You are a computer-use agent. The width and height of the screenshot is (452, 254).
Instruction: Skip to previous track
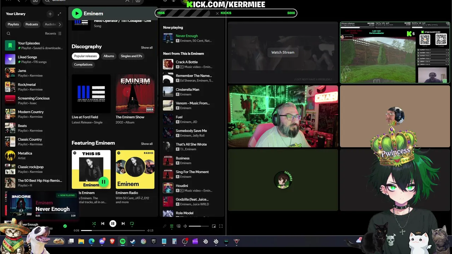[x=103, y=223]
